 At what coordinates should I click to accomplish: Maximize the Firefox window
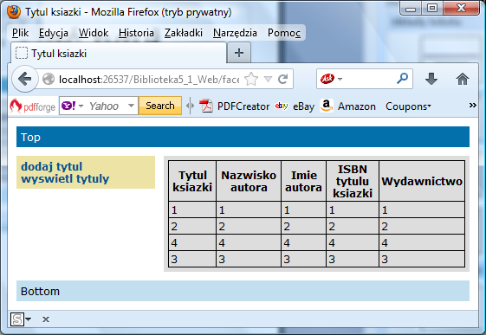pos(432,9)
